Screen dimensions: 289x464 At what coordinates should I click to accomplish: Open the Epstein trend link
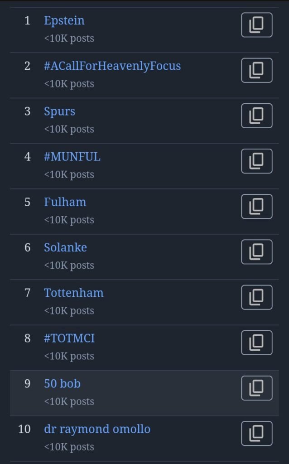(64, 21)
